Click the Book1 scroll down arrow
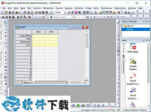This screenshot has height=112, width=151. tap(87, 78)
